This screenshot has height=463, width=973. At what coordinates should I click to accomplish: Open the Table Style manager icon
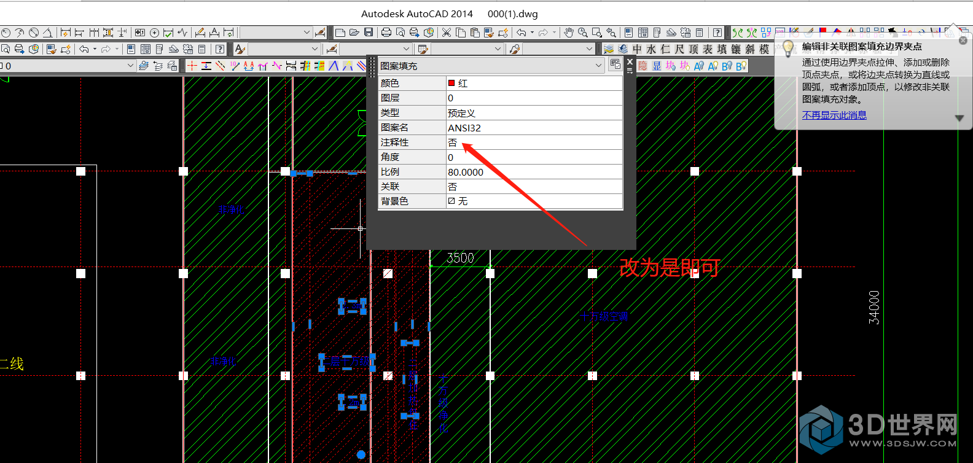pos(422,49)
